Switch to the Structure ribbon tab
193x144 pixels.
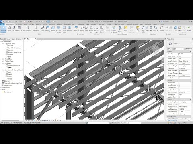point(18,24)
